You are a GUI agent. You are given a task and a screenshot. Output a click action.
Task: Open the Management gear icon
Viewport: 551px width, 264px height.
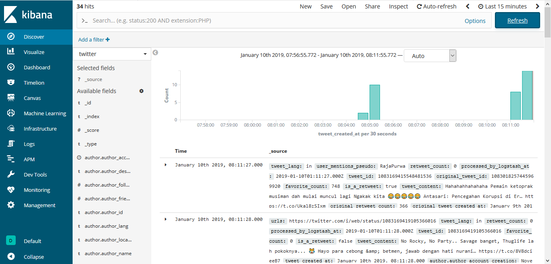tap(11, 205)
